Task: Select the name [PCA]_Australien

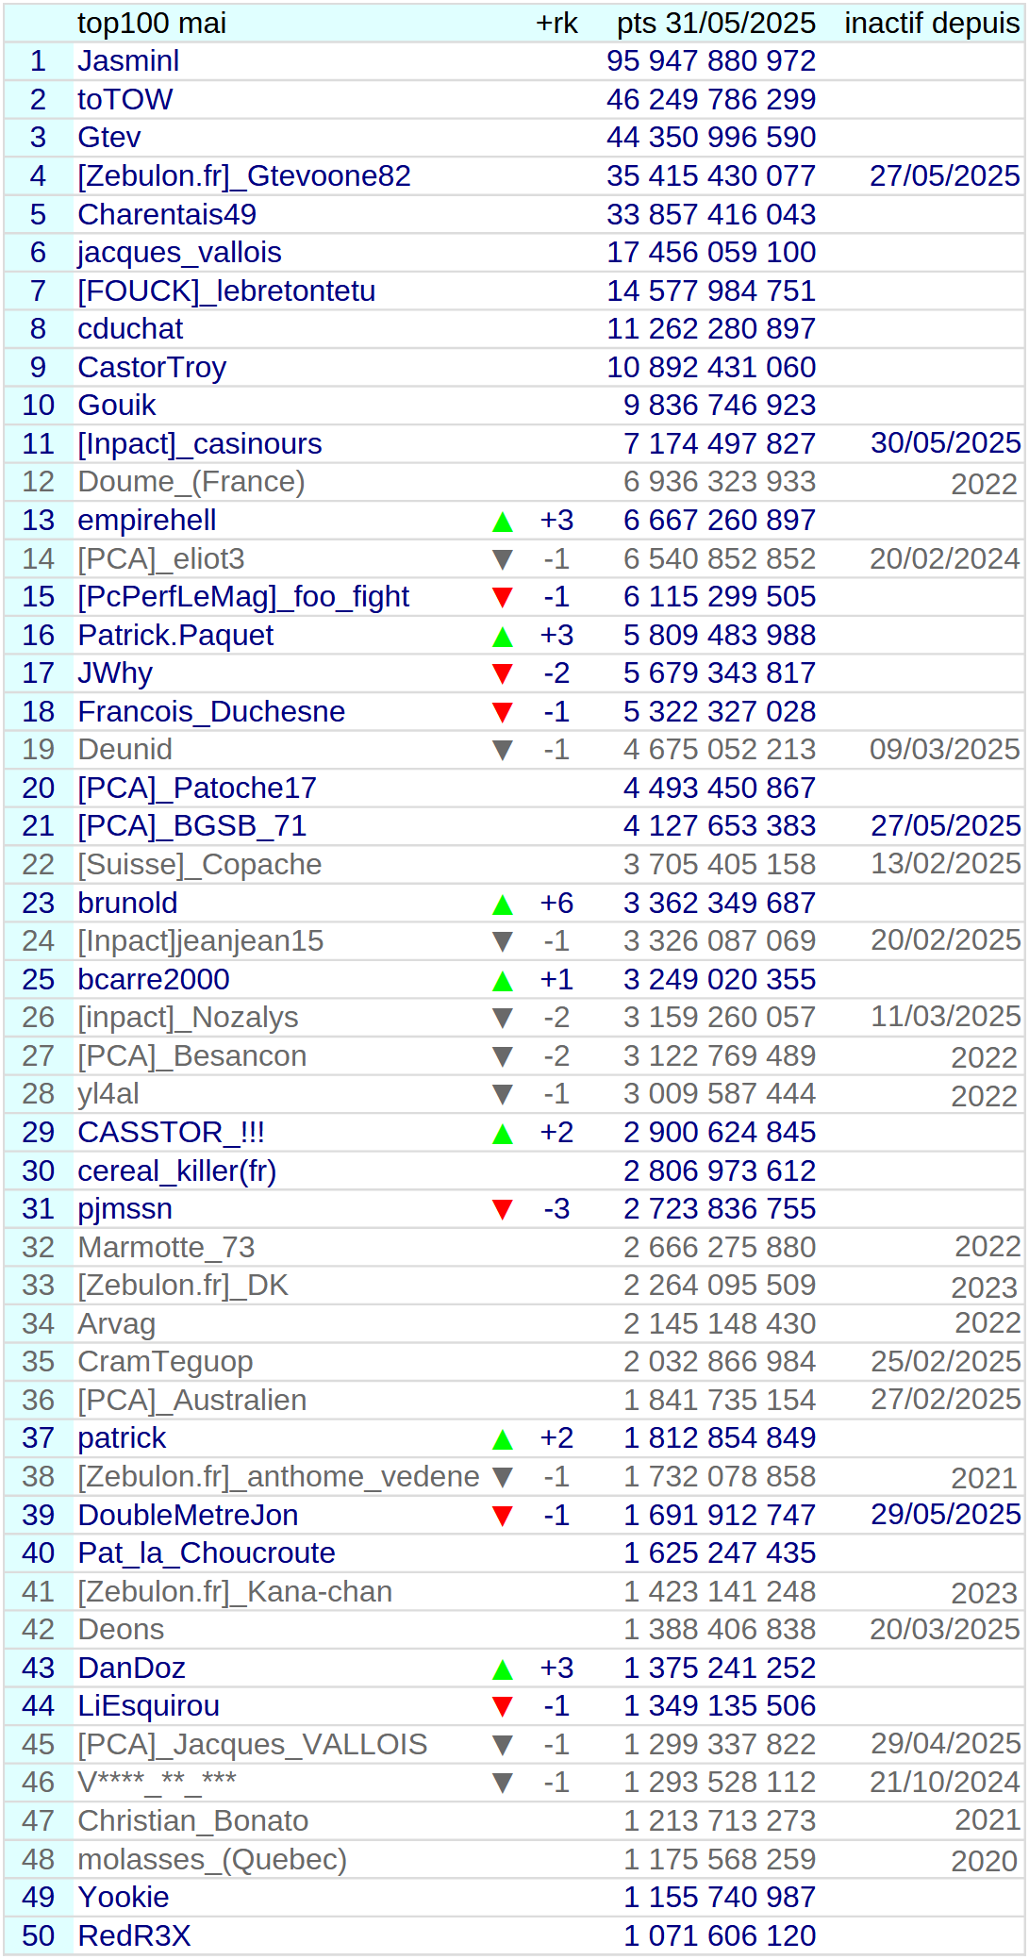Action: tap(192, 1400)
